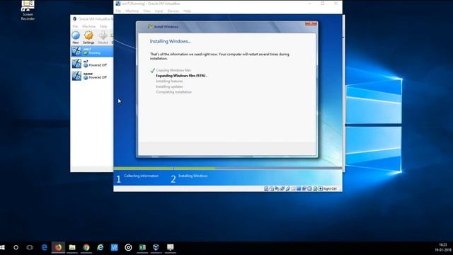Click the optical drive icon in VM status bar
Screen dimensions: 453x255
(272, 189)
